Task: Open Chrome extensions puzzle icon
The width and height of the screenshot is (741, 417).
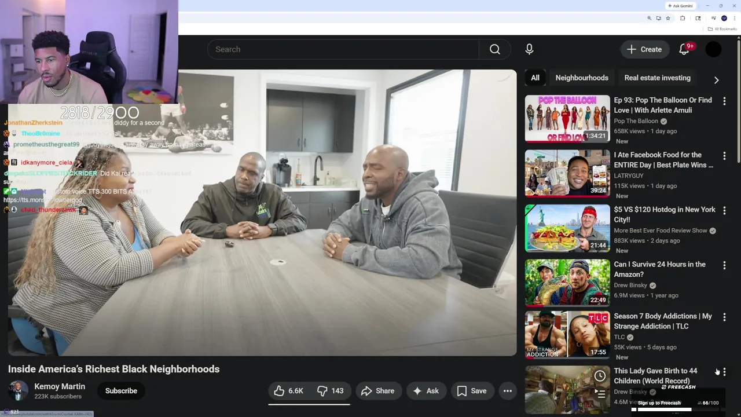Action: click(683, 19)
